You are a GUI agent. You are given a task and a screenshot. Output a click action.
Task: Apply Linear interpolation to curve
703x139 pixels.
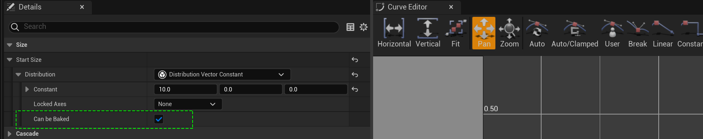pos(663,33)
